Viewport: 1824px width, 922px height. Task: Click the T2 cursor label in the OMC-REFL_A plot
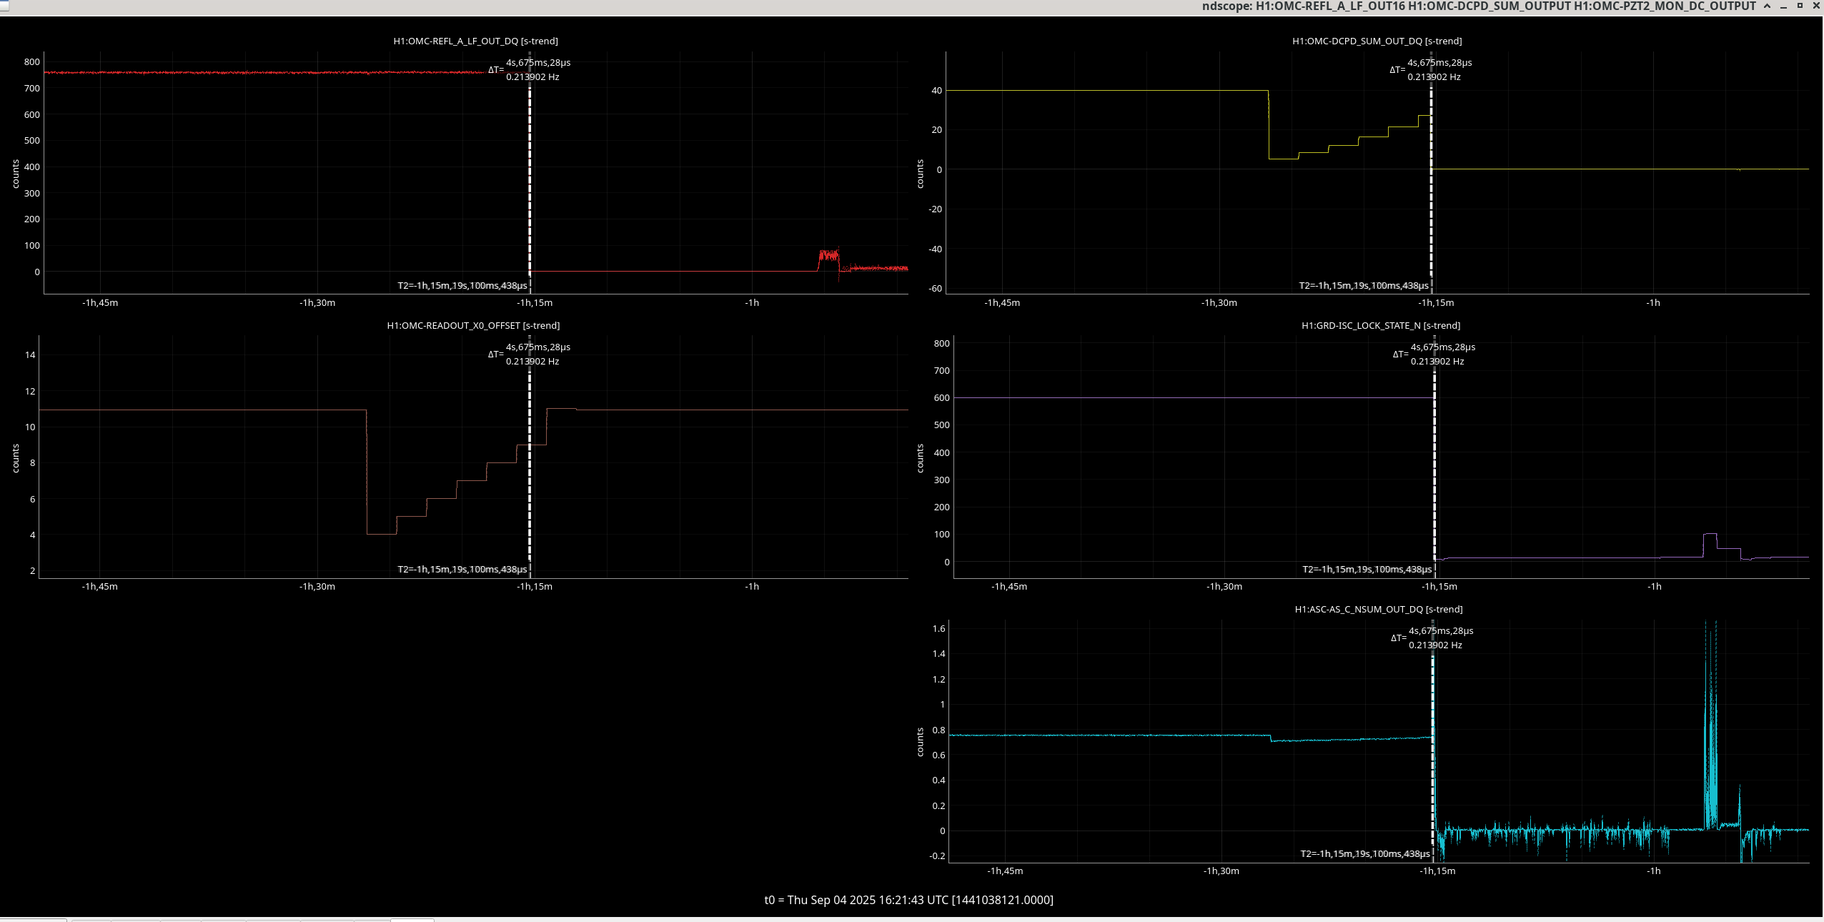462,286
